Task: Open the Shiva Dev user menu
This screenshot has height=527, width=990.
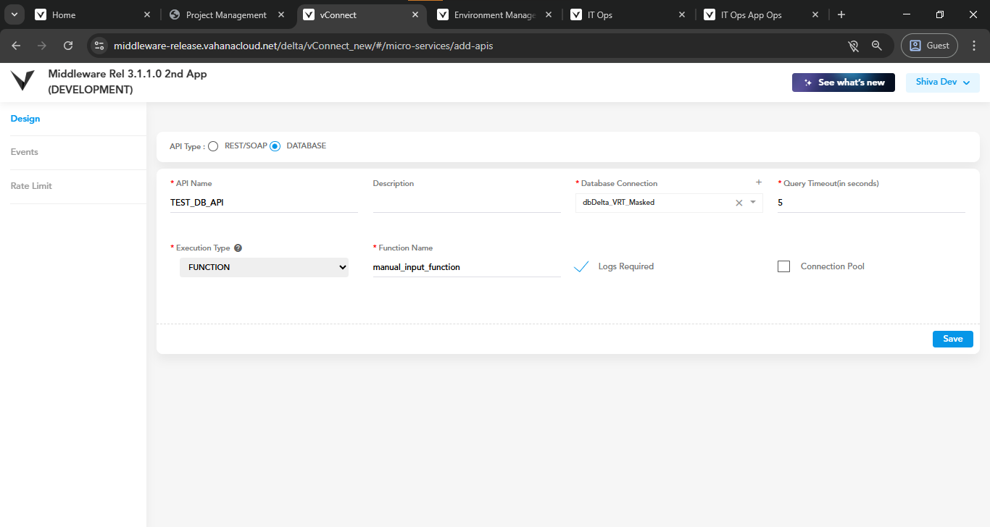Action: click(942, 83)
